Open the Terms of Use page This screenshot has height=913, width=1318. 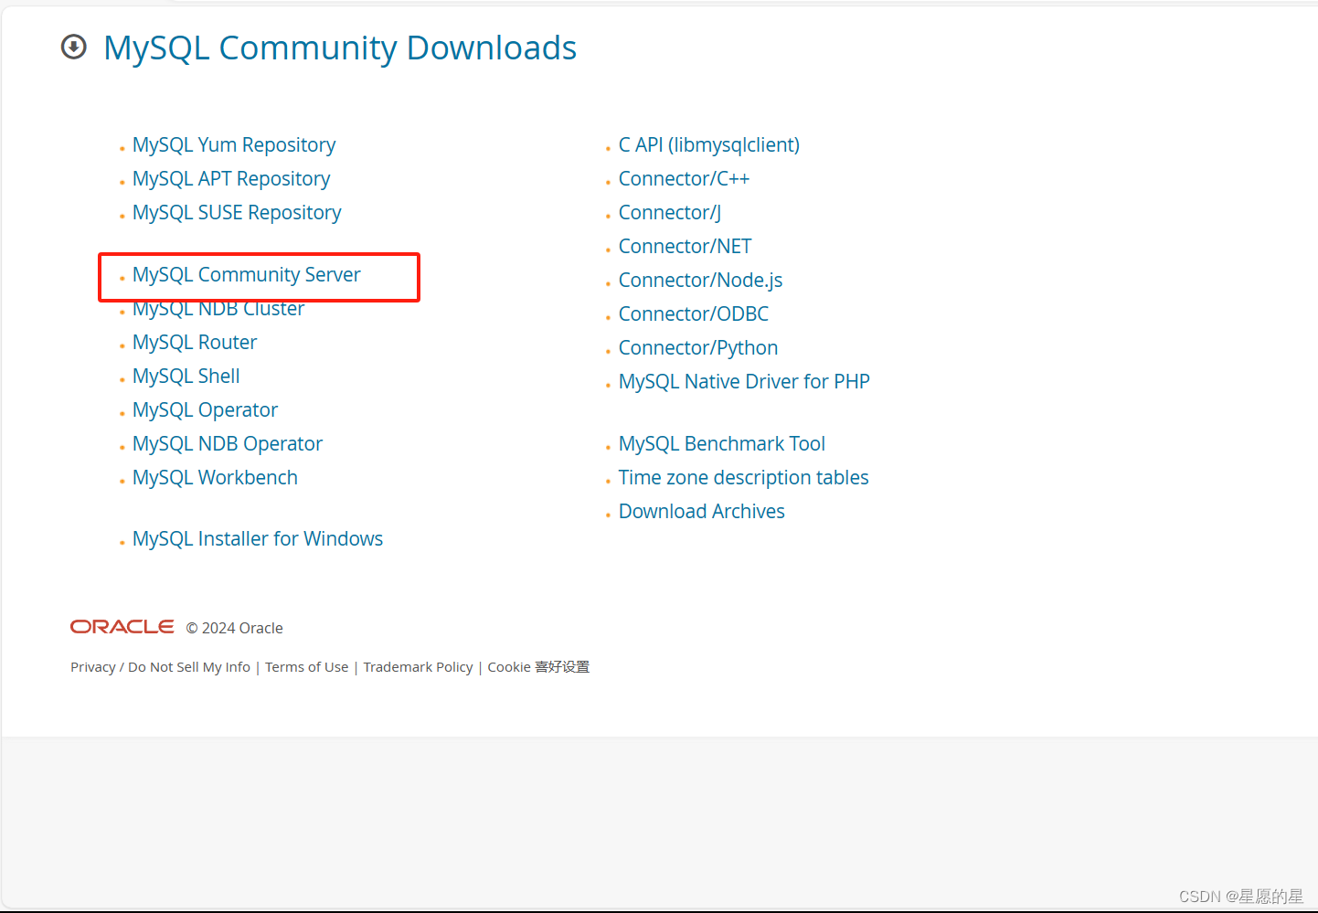click(x=307, y=667)
